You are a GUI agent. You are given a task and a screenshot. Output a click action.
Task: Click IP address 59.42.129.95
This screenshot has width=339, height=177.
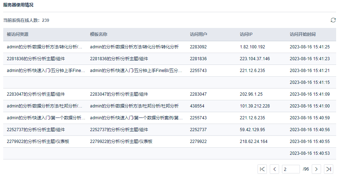point(252,130)
